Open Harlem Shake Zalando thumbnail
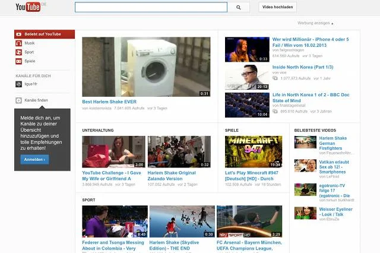Screen dimensions: 380x253 179,151
